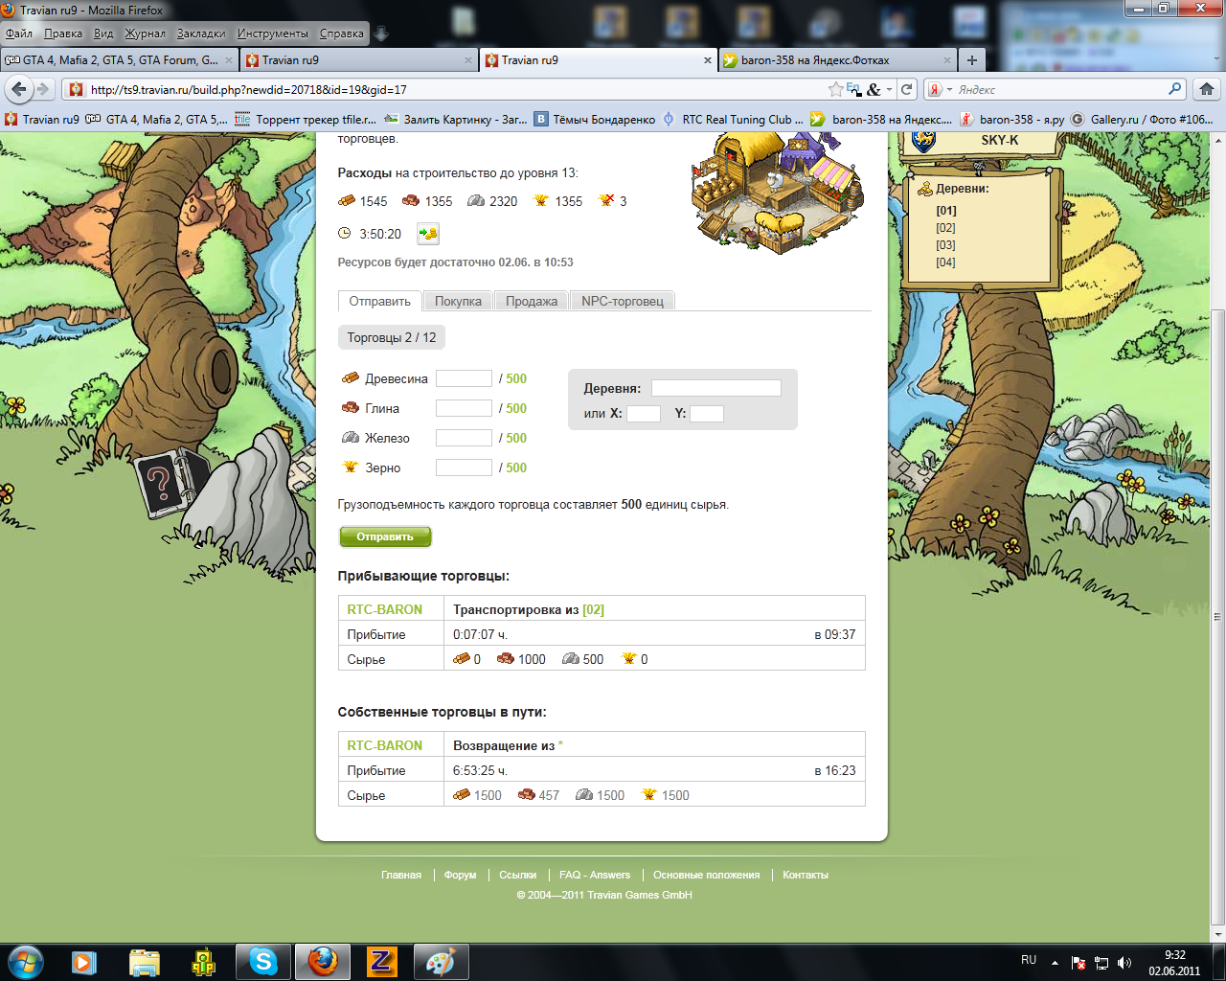Screen dimensions: 1226x981
Task: Select the Отправить tab
Action: [x=379, y=301]
